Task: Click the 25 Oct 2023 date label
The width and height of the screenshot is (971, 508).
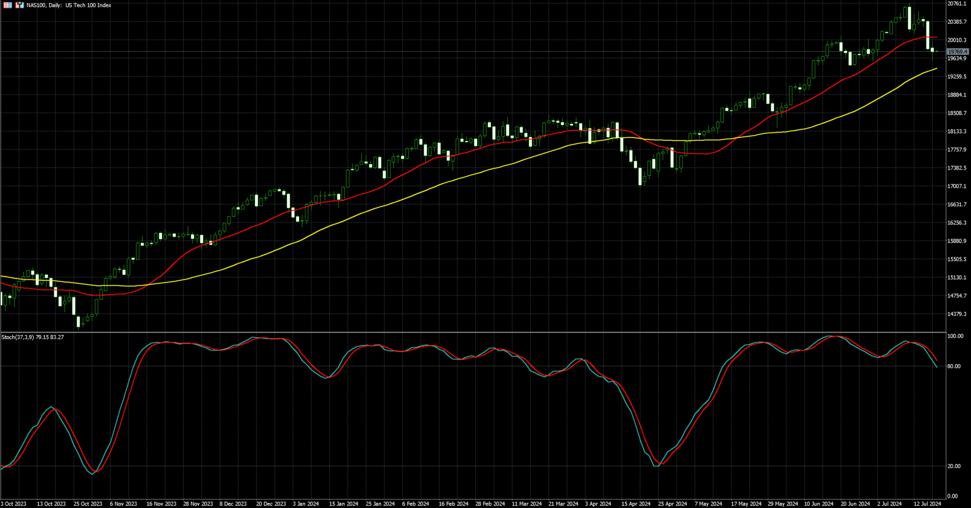Action: 87,504
